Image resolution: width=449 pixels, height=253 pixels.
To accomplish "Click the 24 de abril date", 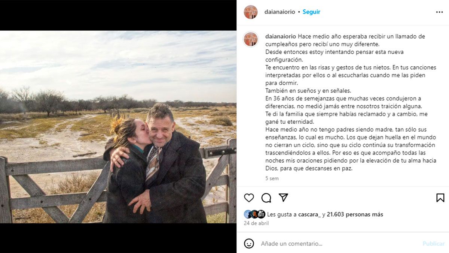I will click(256, 223).
